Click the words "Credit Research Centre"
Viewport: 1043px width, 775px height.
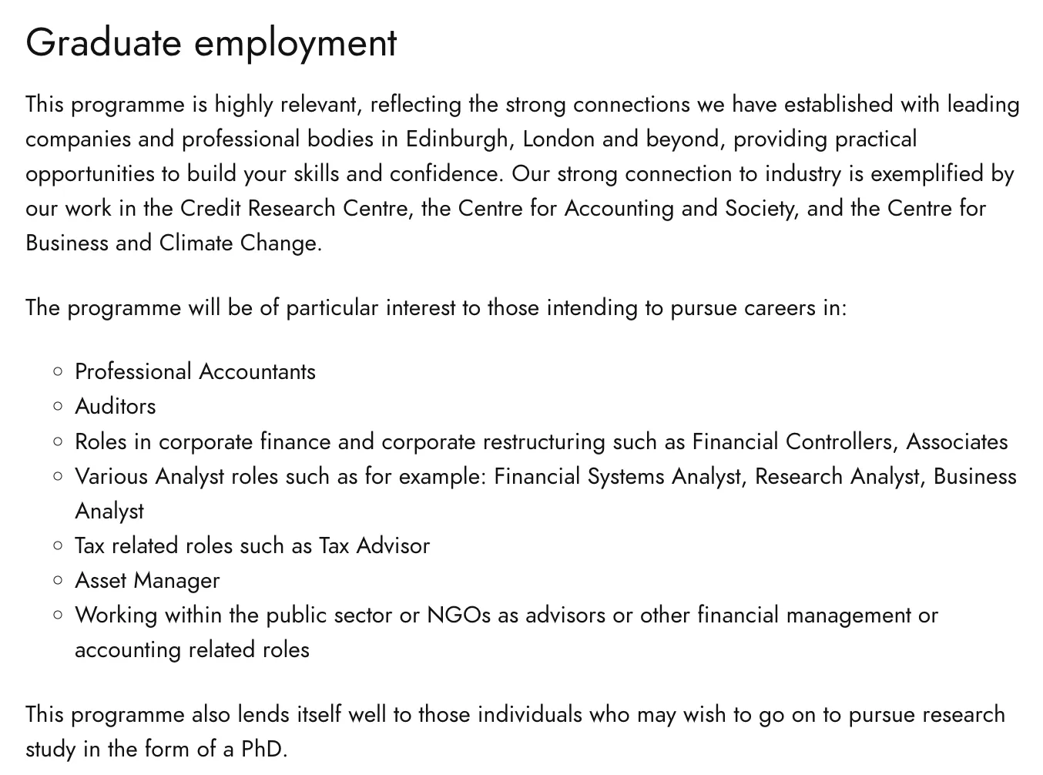click(x=293, y=209)
